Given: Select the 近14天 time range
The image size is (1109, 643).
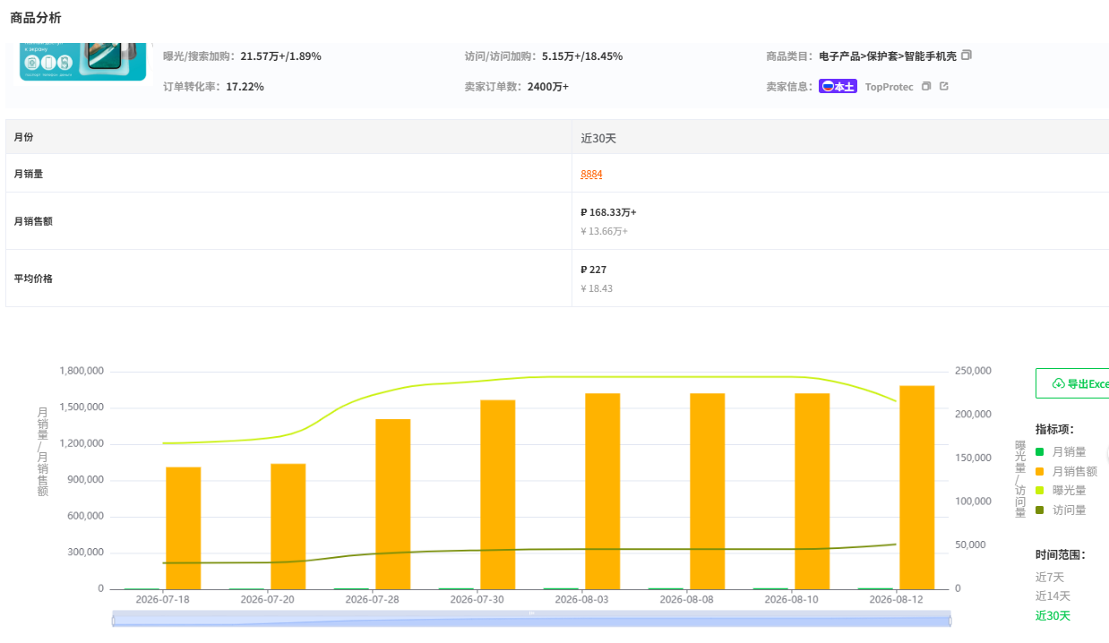Looking at the screenshot, I should (x=1053, y=596).
